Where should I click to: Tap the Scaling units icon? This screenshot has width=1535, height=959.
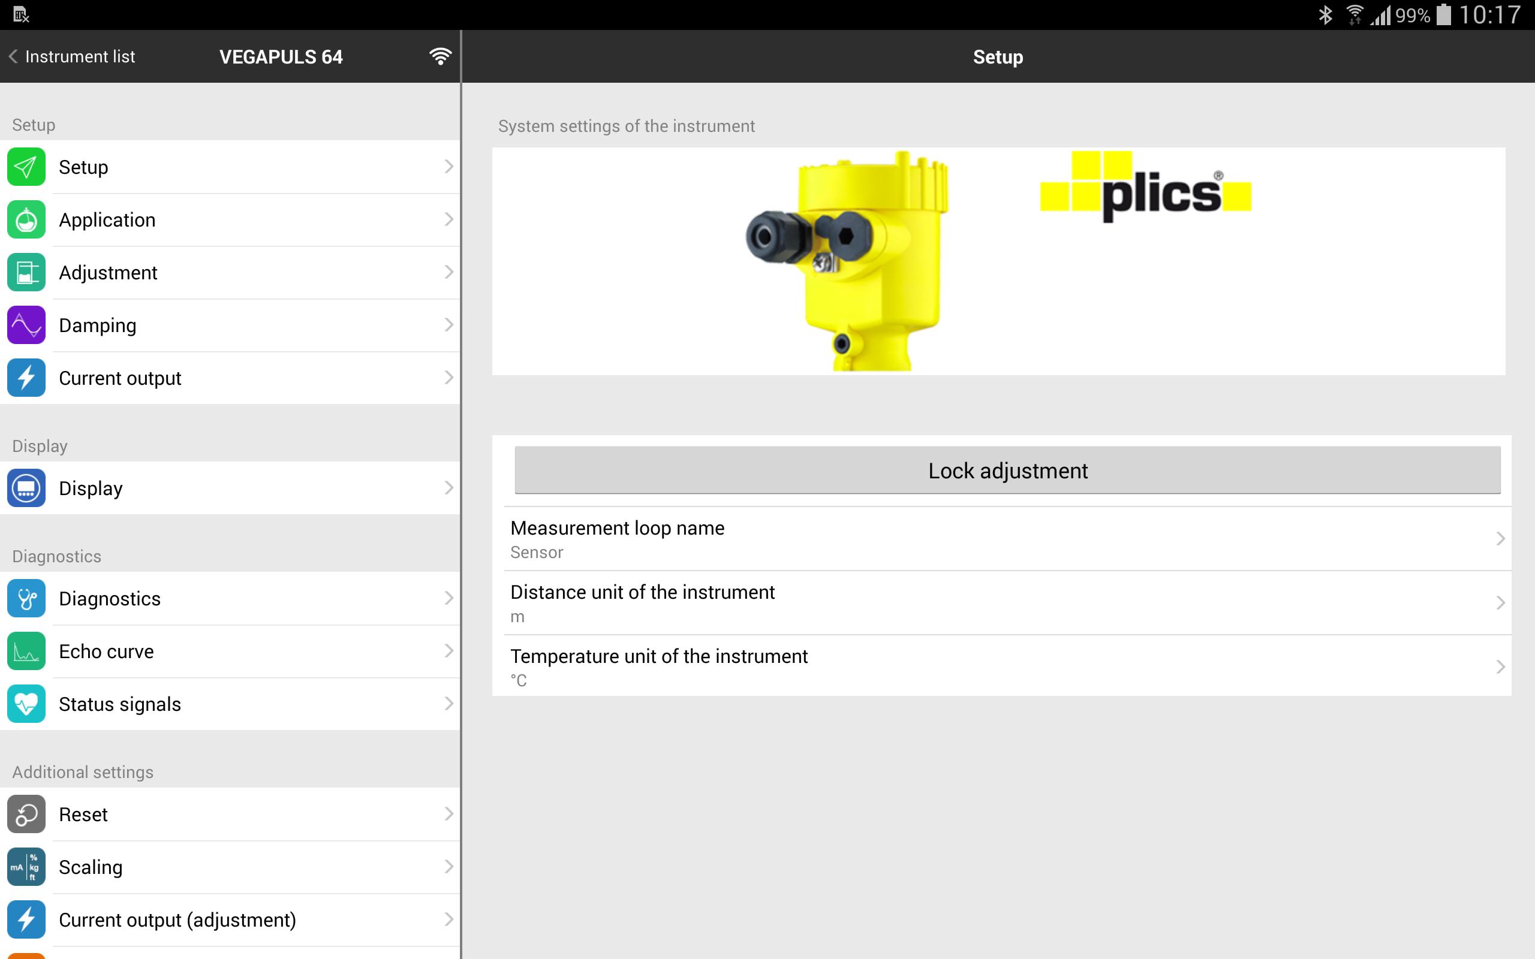[x=26, y=867]
